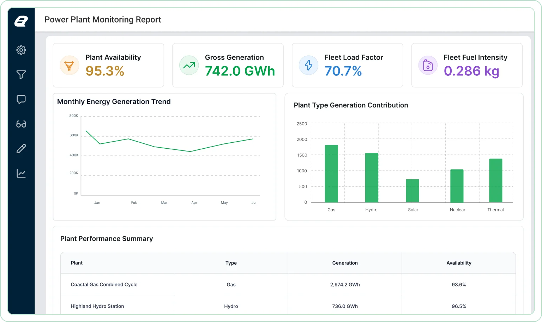Click the Availability column header

coord(459,263)
